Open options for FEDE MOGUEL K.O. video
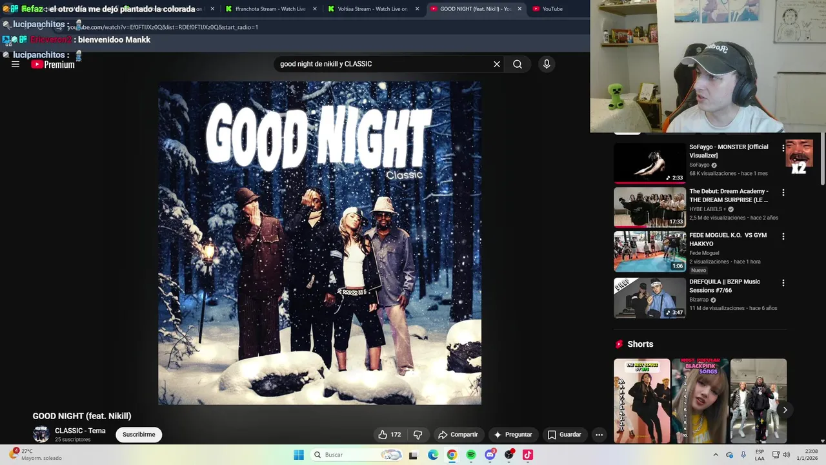The image size is (826, 465). pos(783,236)
